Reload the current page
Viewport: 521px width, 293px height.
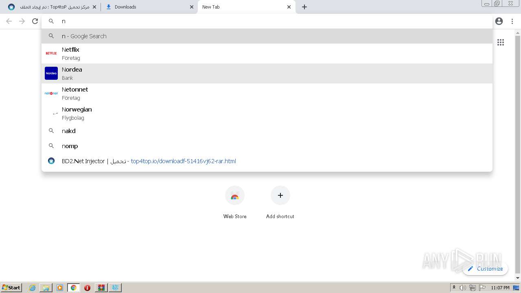tap(35, 21)
